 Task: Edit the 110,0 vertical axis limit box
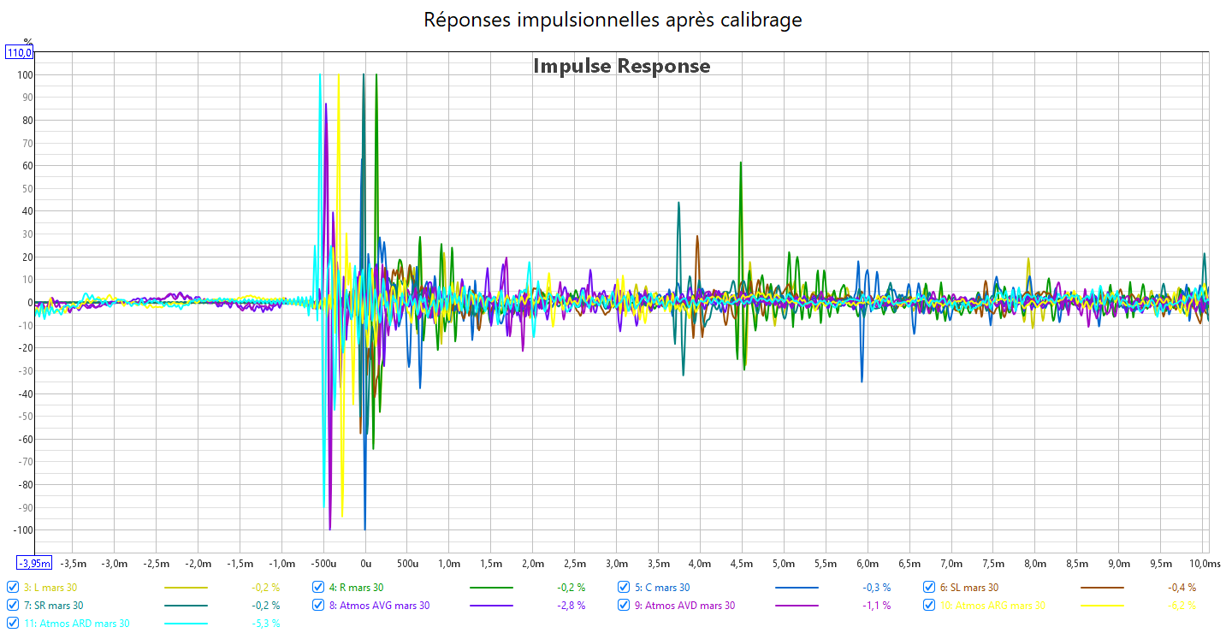tap(20, 53)
